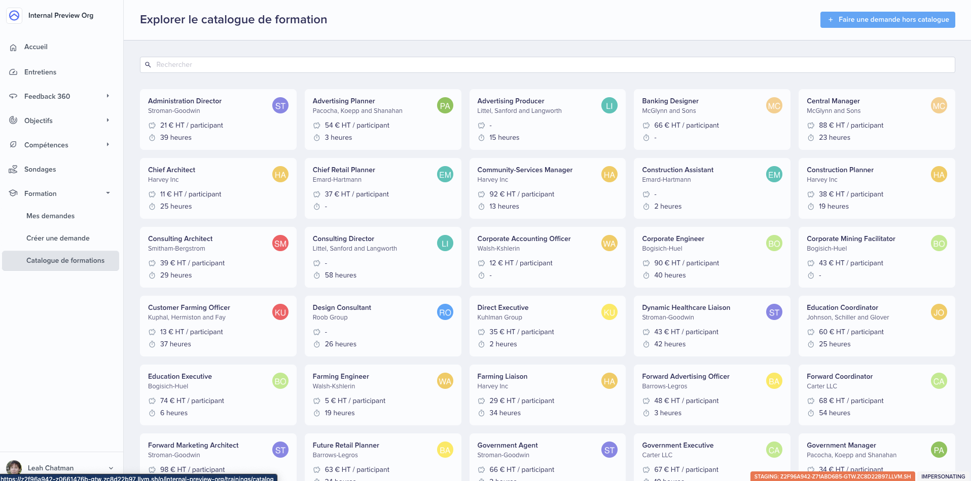This screenshot has height=481, width=971.
Task: Open the Leah Chatman user dropdown
Action: pyautogui.click(x=111, y=468)
